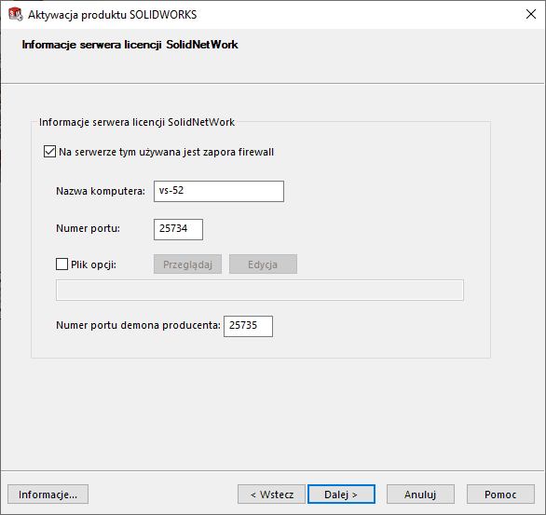Open the Informacje... button
This screenshot has width=546, height=515.
[48, 495]
